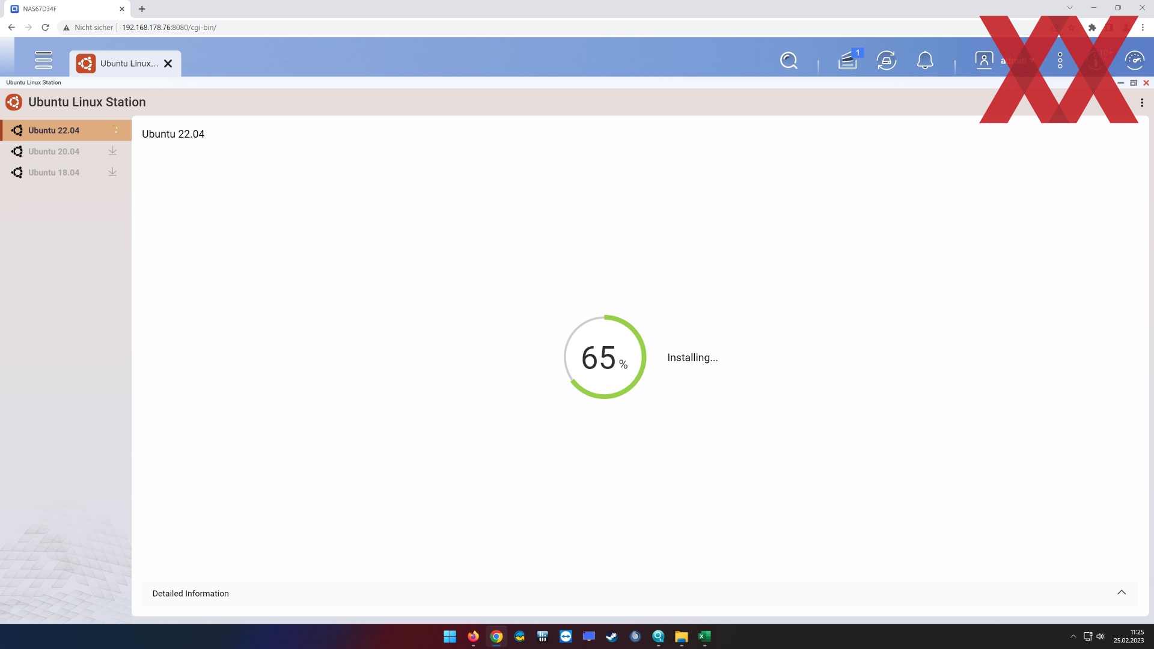1154x649 pixels.
Task: Open the QTS main hamburger menu
Action: 43,60
